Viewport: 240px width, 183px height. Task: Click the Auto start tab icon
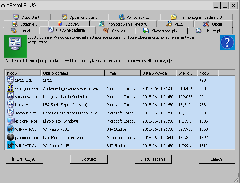(16, 17)
